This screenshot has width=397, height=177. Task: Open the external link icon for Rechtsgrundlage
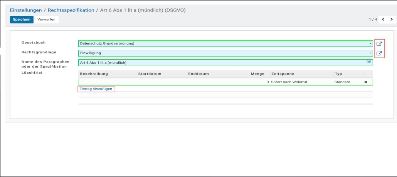(x=379, y=53)
